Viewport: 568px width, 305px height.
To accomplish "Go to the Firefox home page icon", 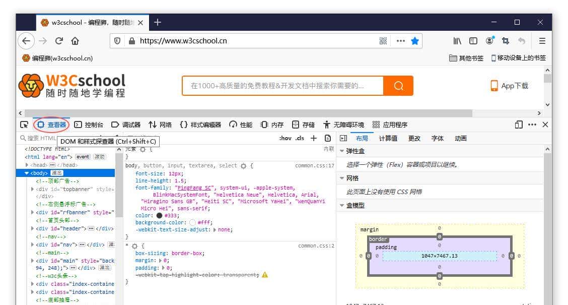I will tap(75, 41).
